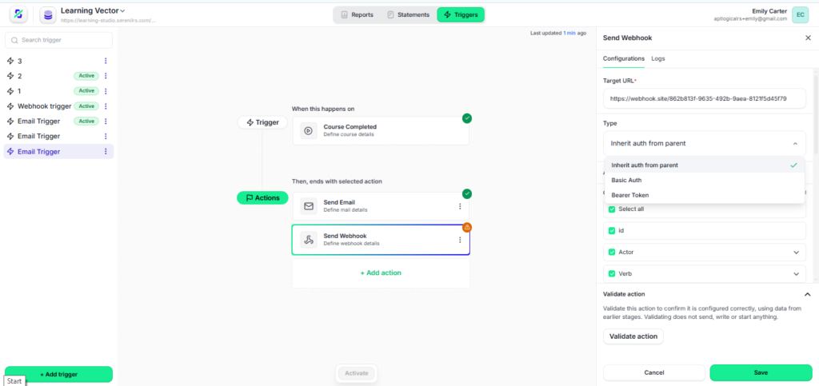Choose the Inherit auth from parent option
819x386 pixels.
click(704, 165)
